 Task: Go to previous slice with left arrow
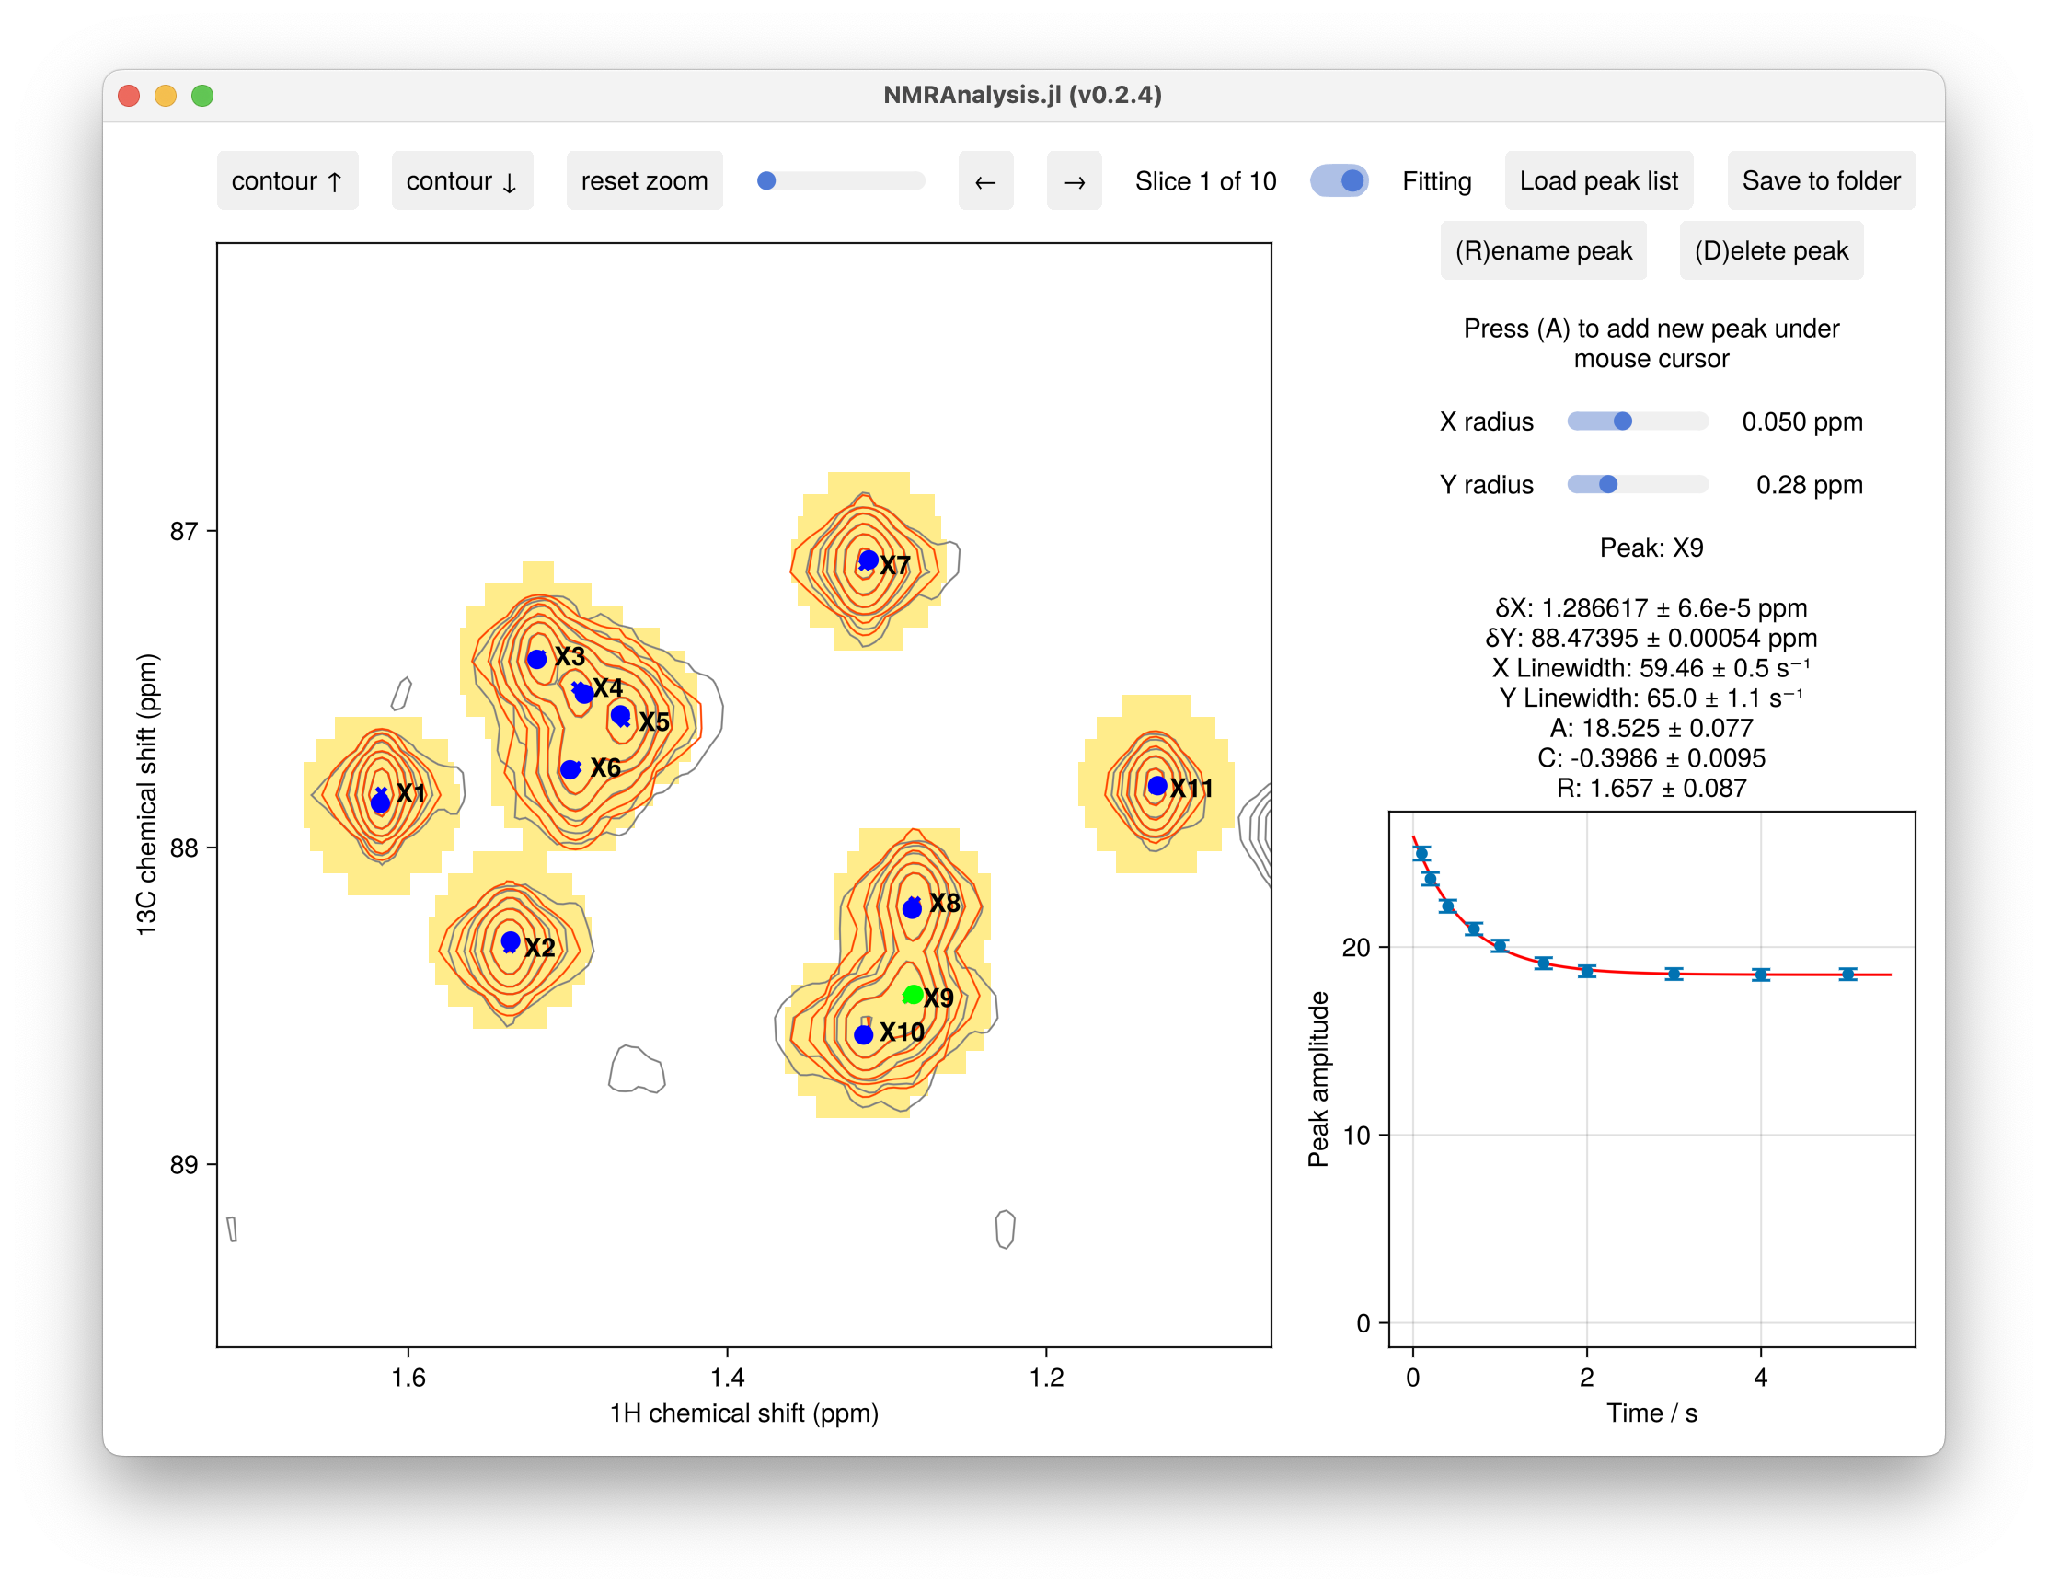click(984, 180)
